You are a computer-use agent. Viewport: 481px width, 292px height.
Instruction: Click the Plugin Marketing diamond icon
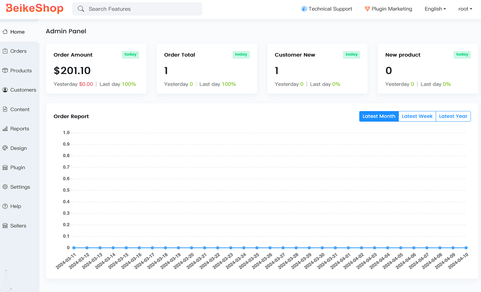tap(367, 9)
